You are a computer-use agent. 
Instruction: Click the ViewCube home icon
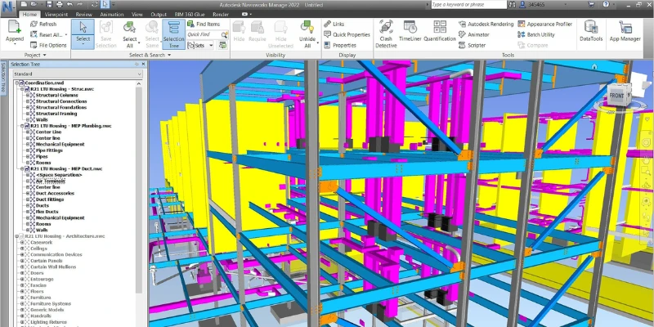(594, 67)
